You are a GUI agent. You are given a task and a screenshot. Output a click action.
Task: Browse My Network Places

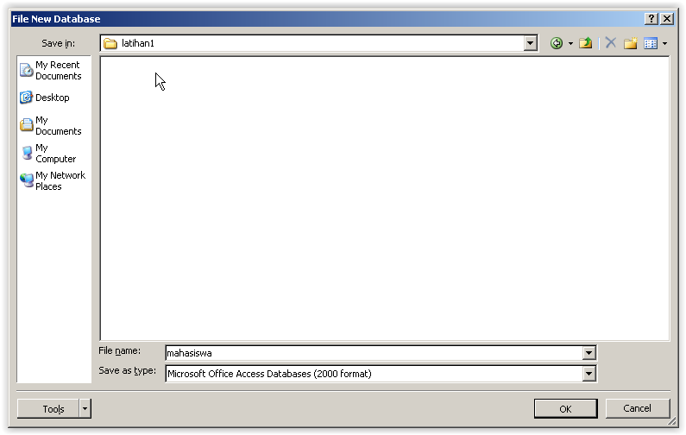pos(53,180)
